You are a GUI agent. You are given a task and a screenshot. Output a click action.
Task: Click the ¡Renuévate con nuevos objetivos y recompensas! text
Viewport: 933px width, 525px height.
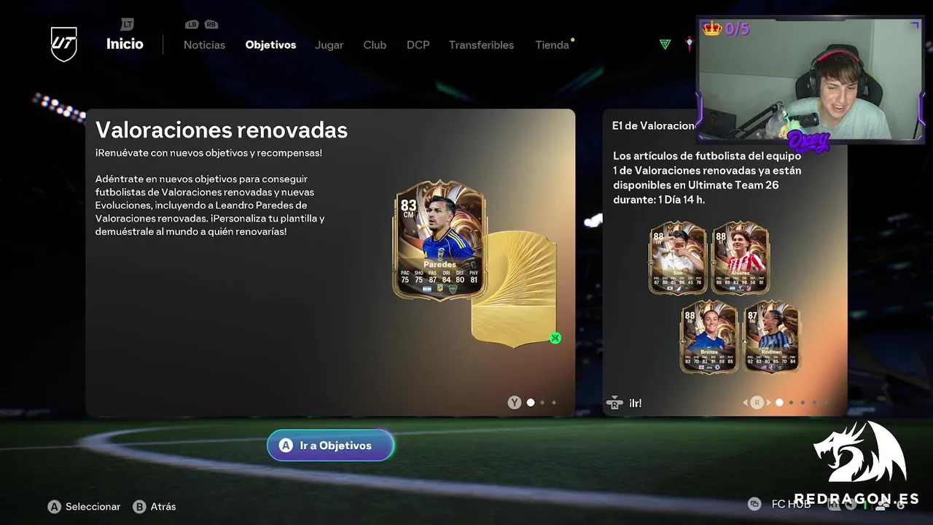(208, 153)
